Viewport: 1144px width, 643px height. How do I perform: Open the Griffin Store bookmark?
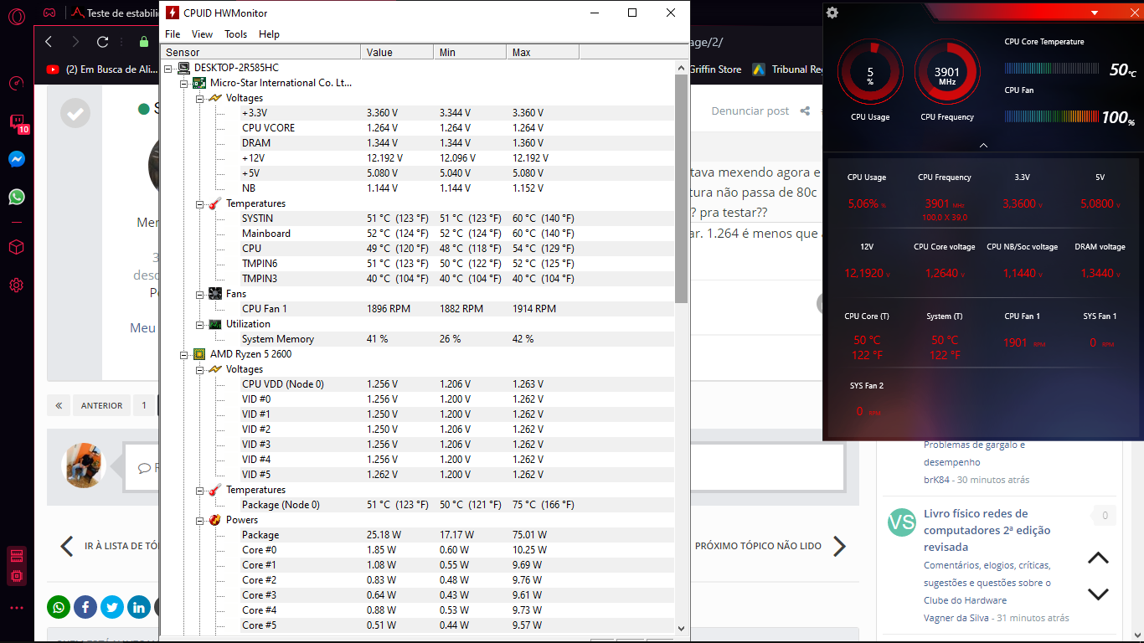(x=716, y=69)
